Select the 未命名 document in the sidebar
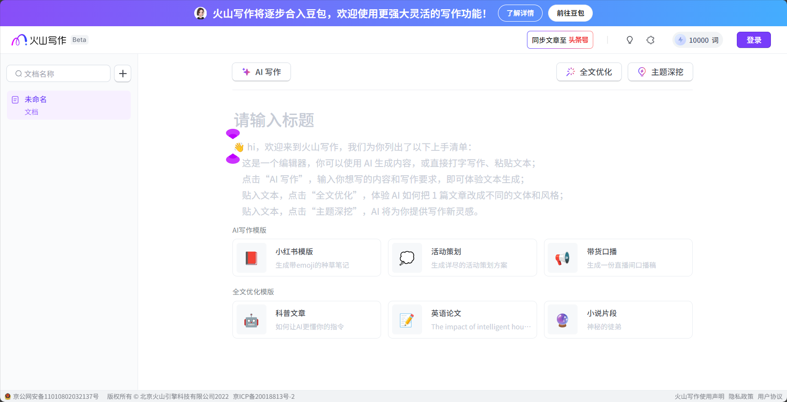This screenshot has height=402, width=787. [x=69, y=105]
